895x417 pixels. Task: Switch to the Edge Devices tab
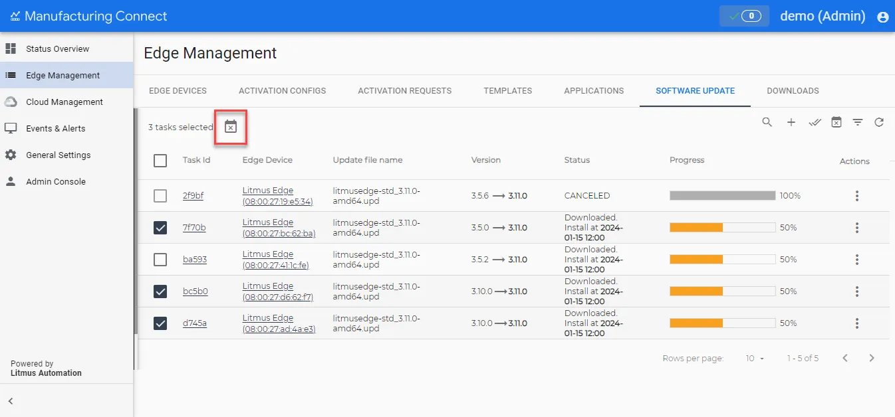click(178, 91)
